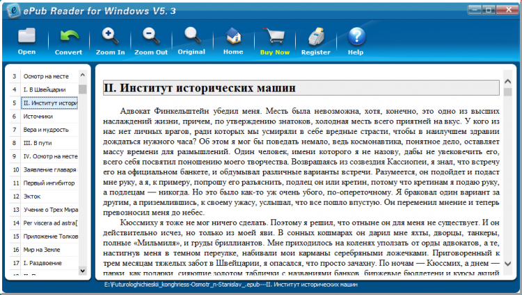This screenshot has width=522, height=295.
Task: Click heading 'II. Институт исторических машин'
Action: click(x=200, y=88)
